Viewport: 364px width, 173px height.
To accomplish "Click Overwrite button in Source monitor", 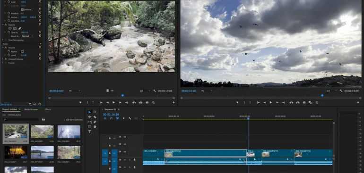I will (140, 102).
